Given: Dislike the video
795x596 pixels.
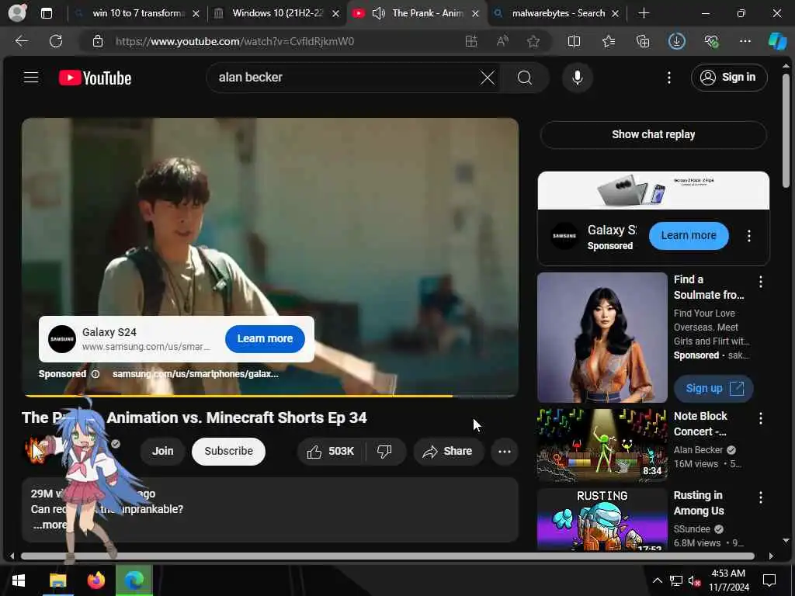Looking at the screenshot, I should [x=385, y=451].
